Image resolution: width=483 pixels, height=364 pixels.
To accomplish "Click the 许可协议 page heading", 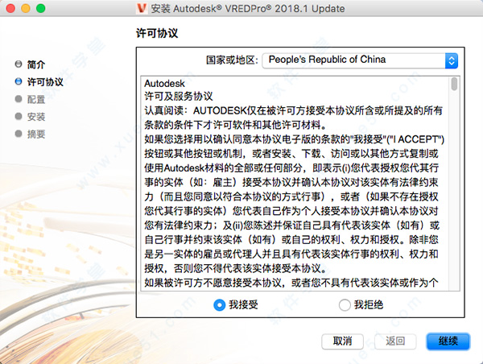I will (157, 33).
